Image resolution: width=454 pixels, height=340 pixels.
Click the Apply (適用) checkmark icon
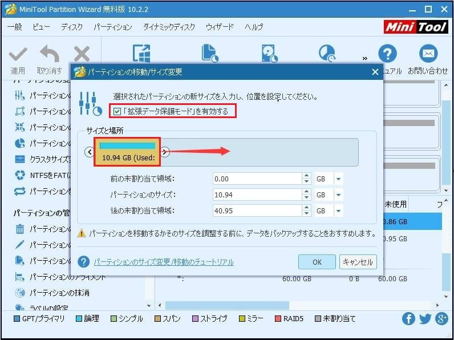(x=18, y=54)
